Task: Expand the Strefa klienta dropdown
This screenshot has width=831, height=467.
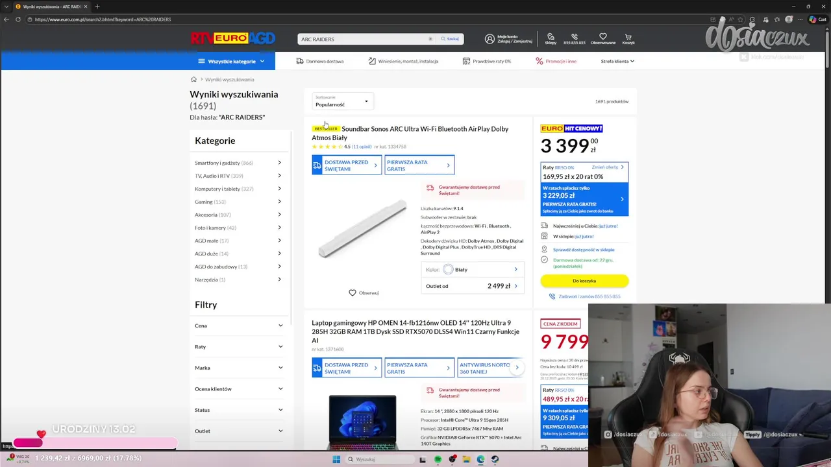Action: [617, 61]
